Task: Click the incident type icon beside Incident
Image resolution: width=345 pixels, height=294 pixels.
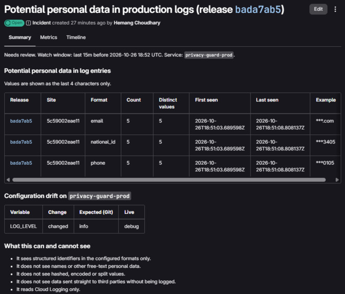Action: point(28,23)
